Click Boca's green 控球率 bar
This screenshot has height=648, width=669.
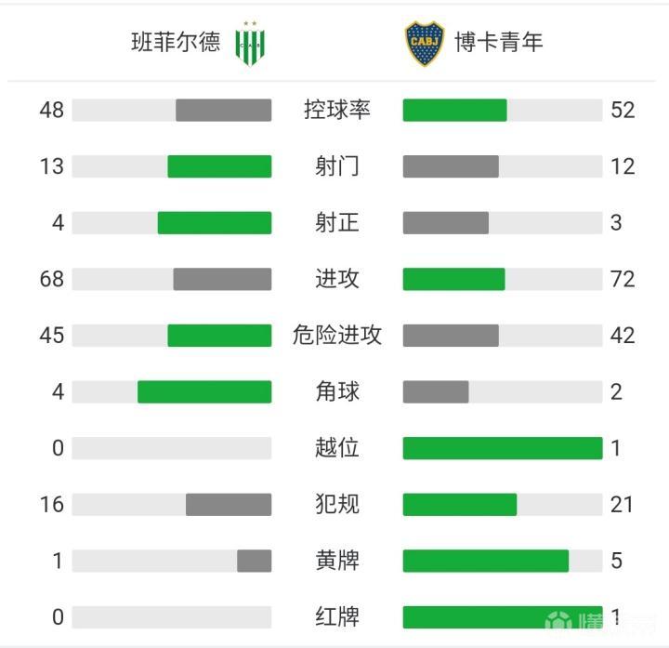[x=454, y=110]
